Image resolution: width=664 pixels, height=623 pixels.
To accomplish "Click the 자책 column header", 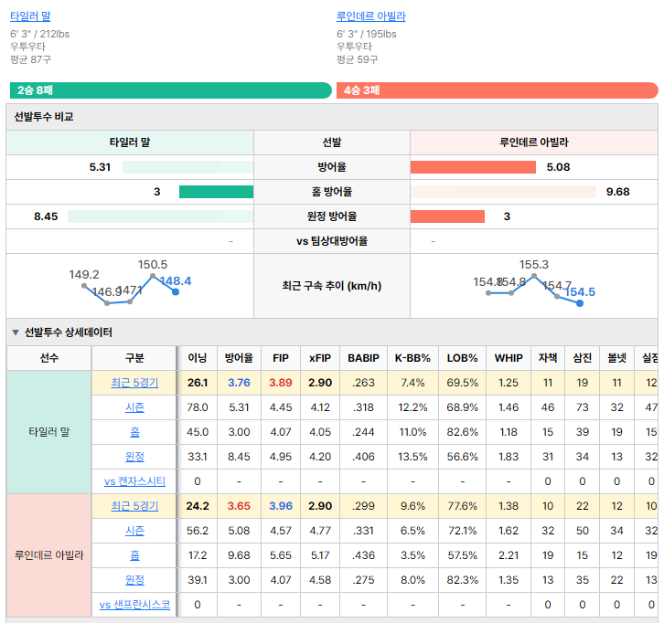I will [548, 358].
